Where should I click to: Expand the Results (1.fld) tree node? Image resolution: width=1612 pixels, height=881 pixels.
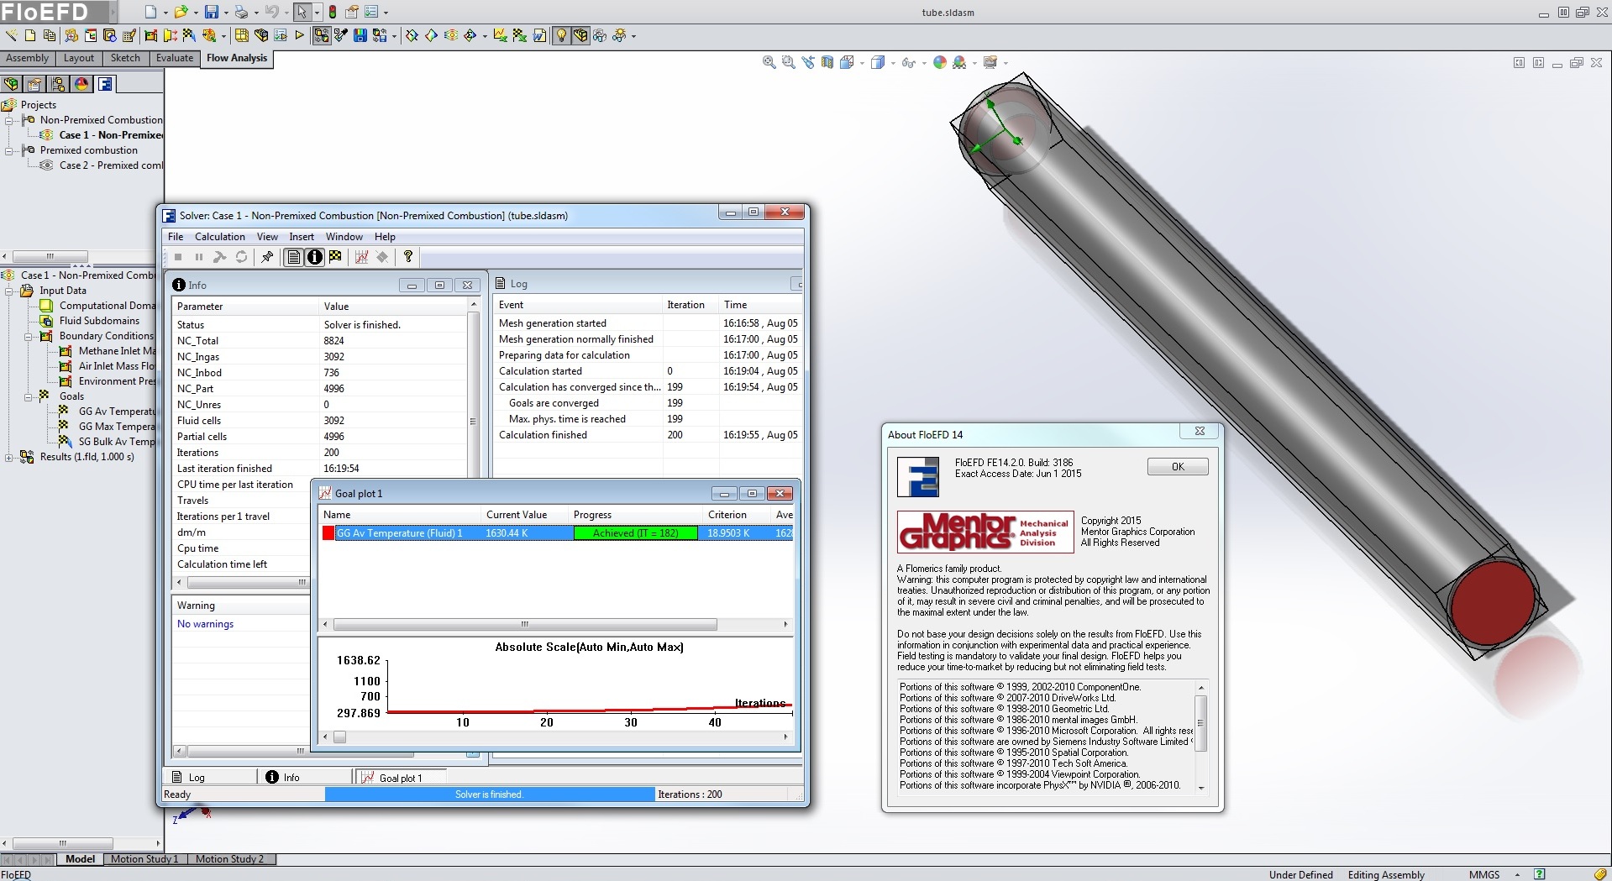pyautogui.click(x=8, y=458)
